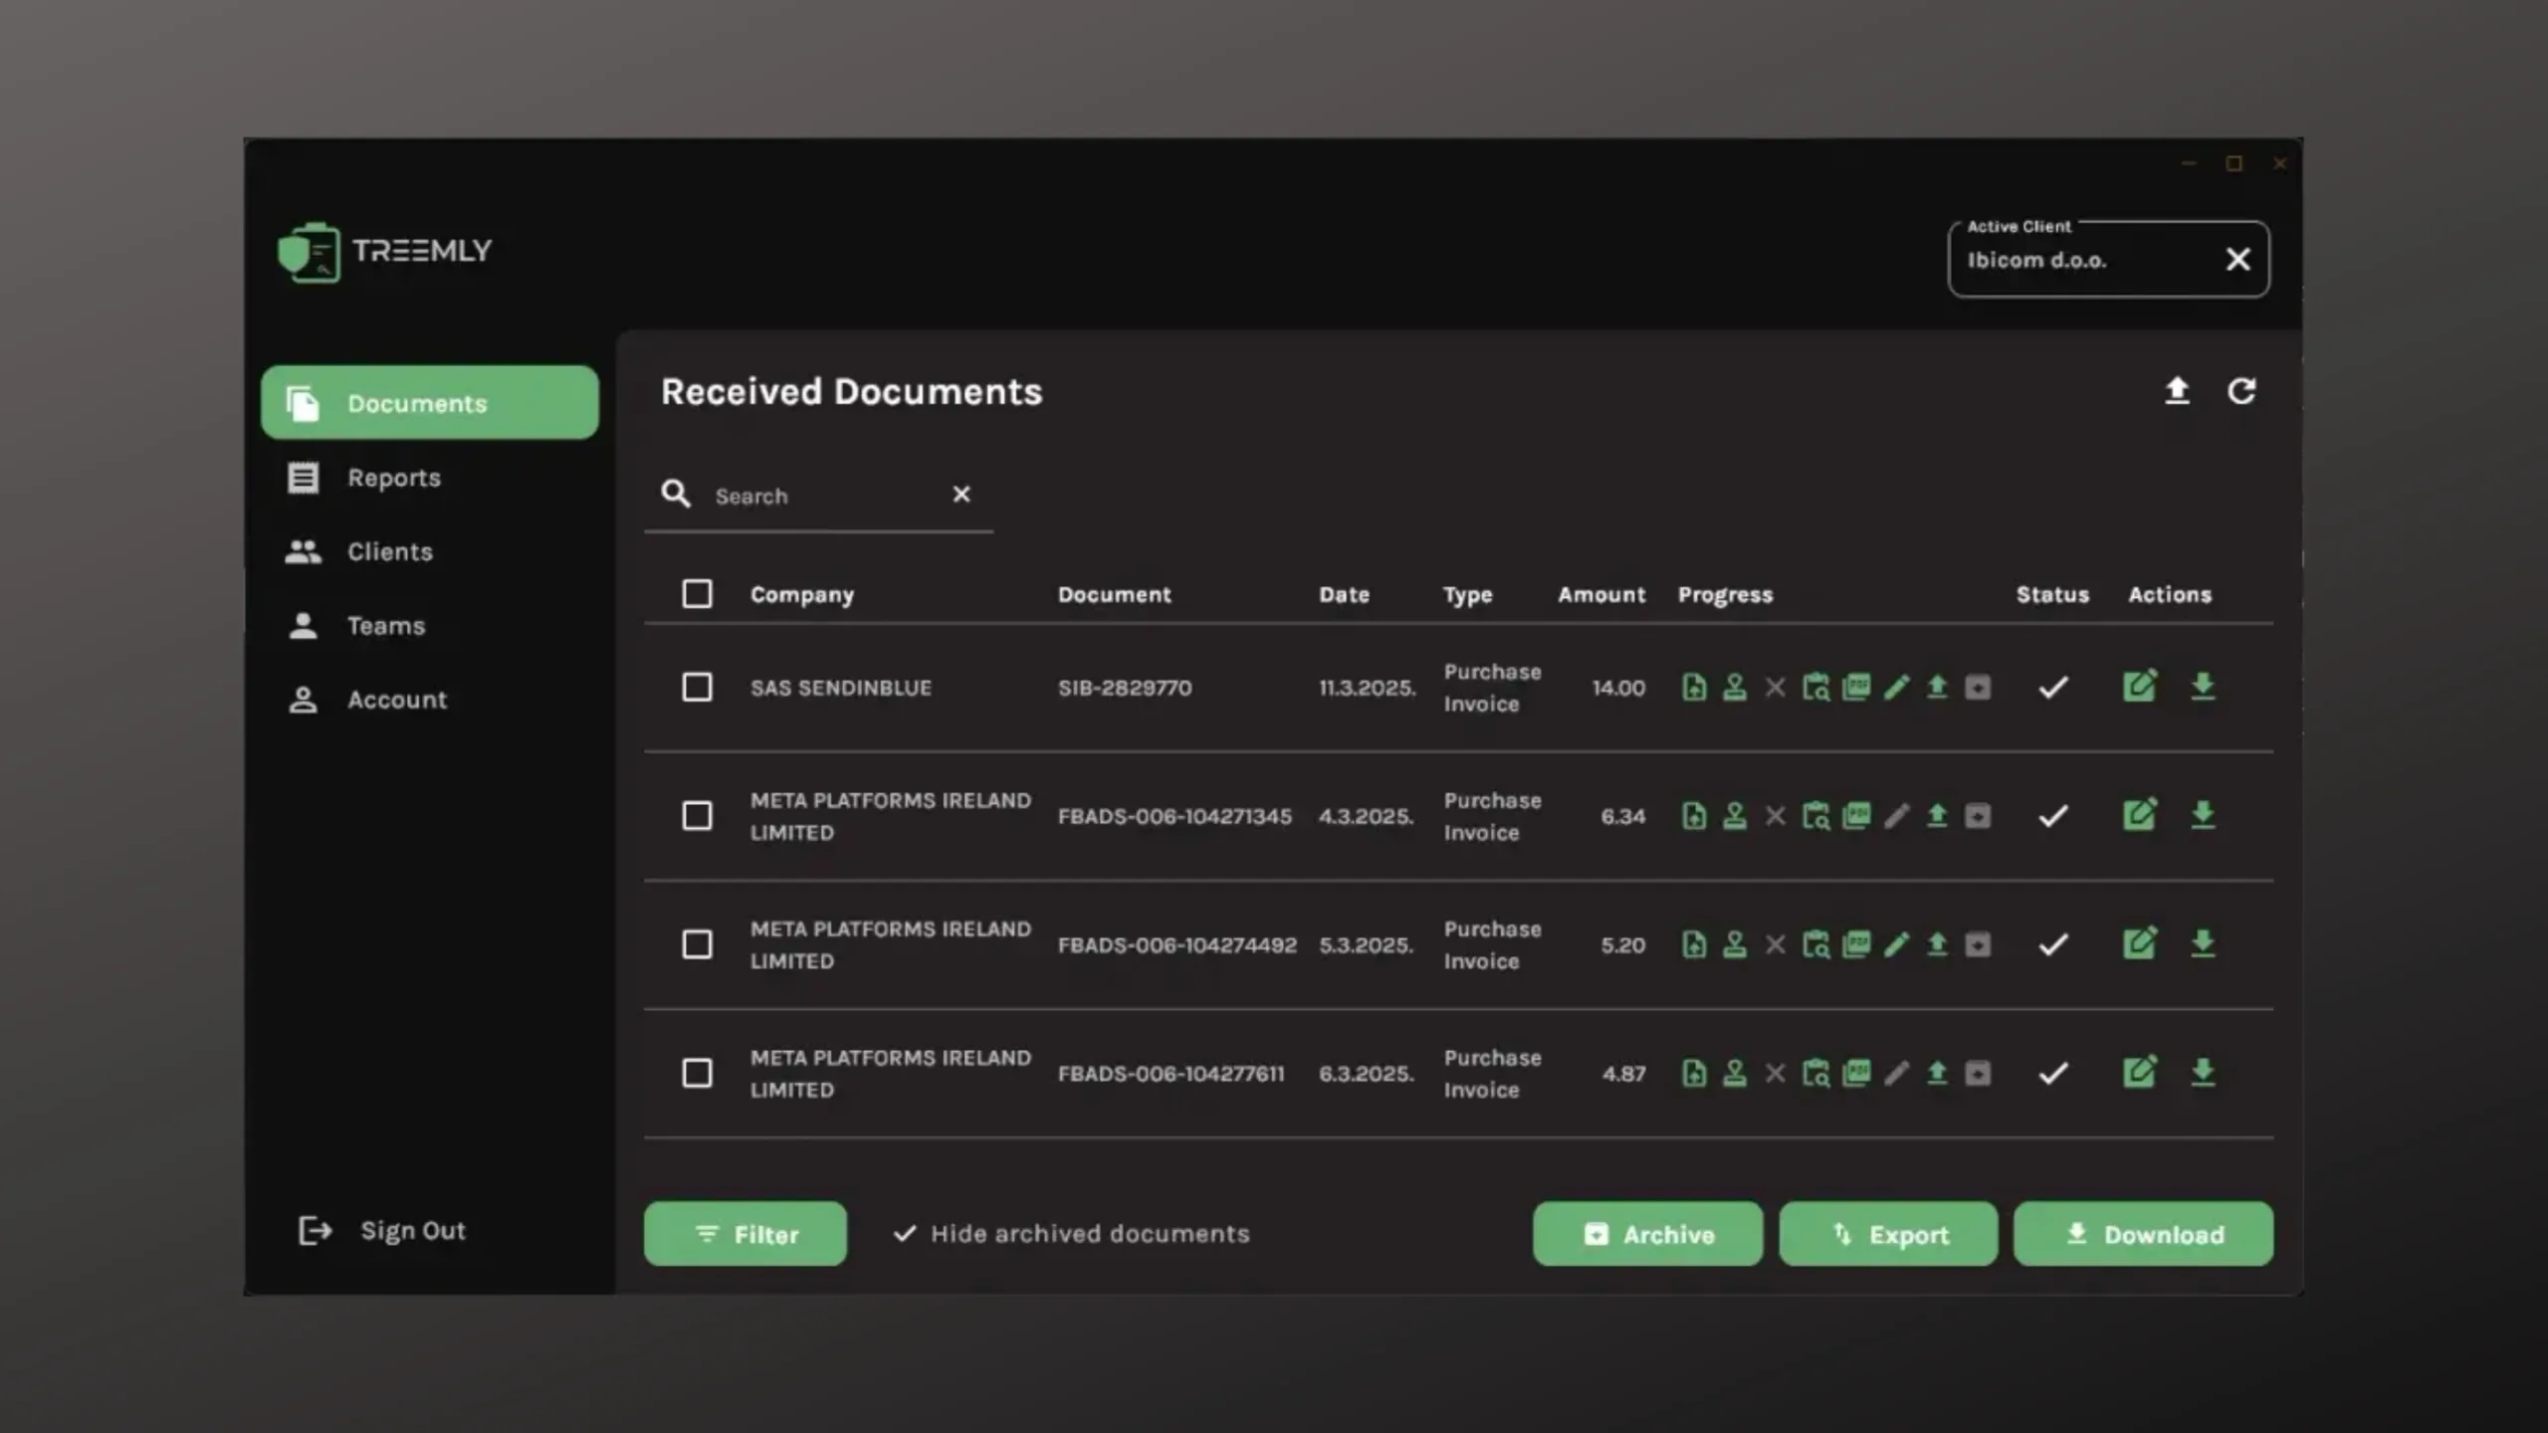Click the amount 4.87
This screenshot has width=2548, height=1433.
click(x=1623, y=1074)
